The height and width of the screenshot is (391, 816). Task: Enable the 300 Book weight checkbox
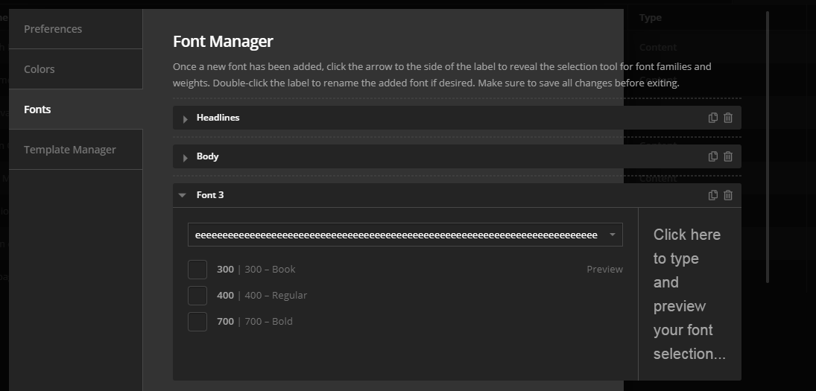click(x=197, y=270)
